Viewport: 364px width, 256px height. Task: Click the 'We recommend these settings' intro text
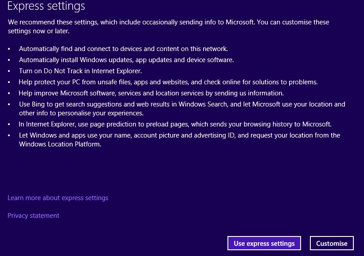click(x=168, y=22)
